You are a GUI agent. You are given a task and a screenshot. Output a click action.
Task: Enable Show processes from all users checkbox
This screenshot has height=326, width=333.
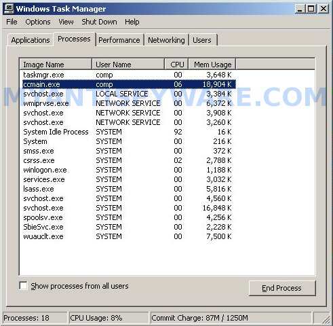[24, 286]
